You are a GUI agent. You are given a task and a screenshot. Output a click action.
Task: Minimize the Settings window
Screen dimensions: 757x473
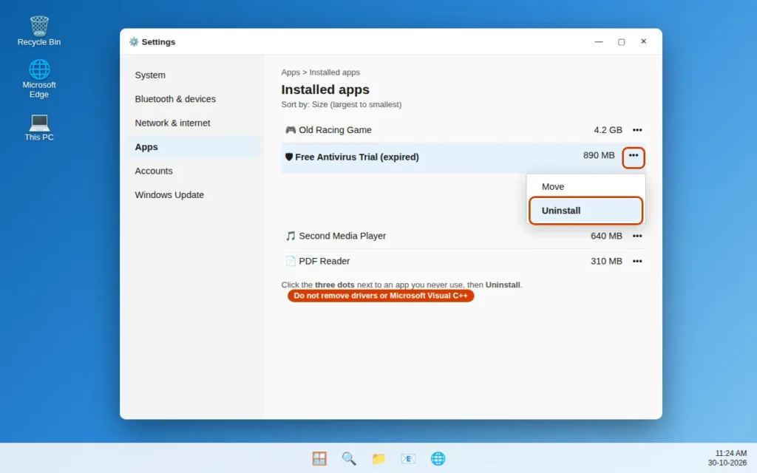599,42
